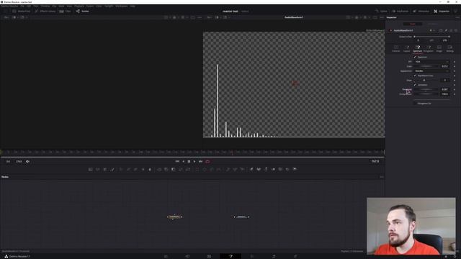This screenshot has height=259, width=461.
Task: Switch to the Sonogram tab in Inspector
Action: pos(428,48)
